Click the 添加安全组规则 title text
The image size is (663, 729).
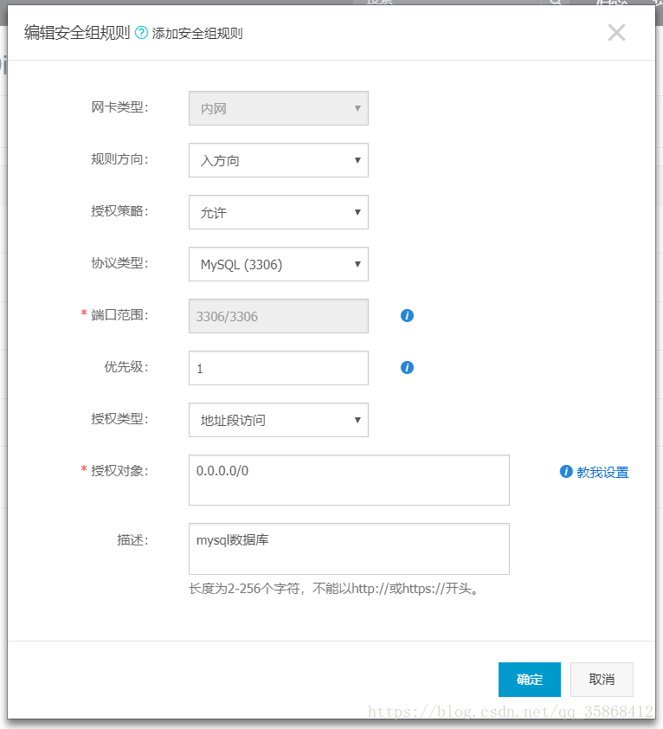(197, 34)
